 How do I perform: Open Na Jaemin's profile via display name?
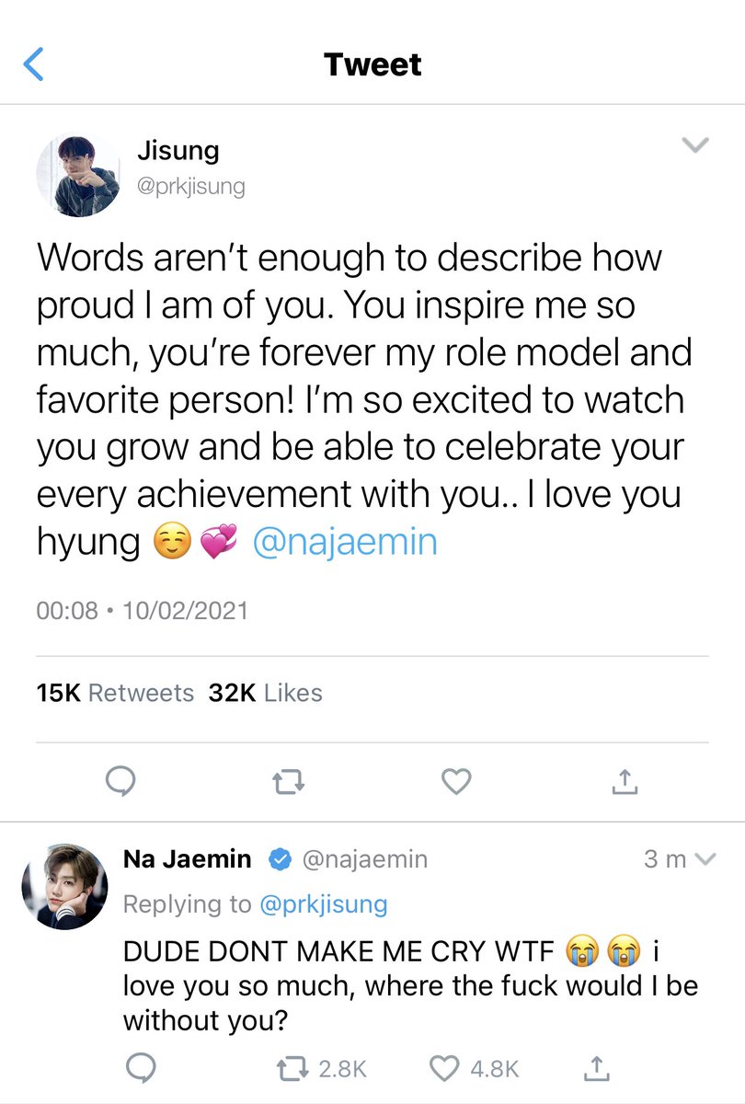pos(187,859)
